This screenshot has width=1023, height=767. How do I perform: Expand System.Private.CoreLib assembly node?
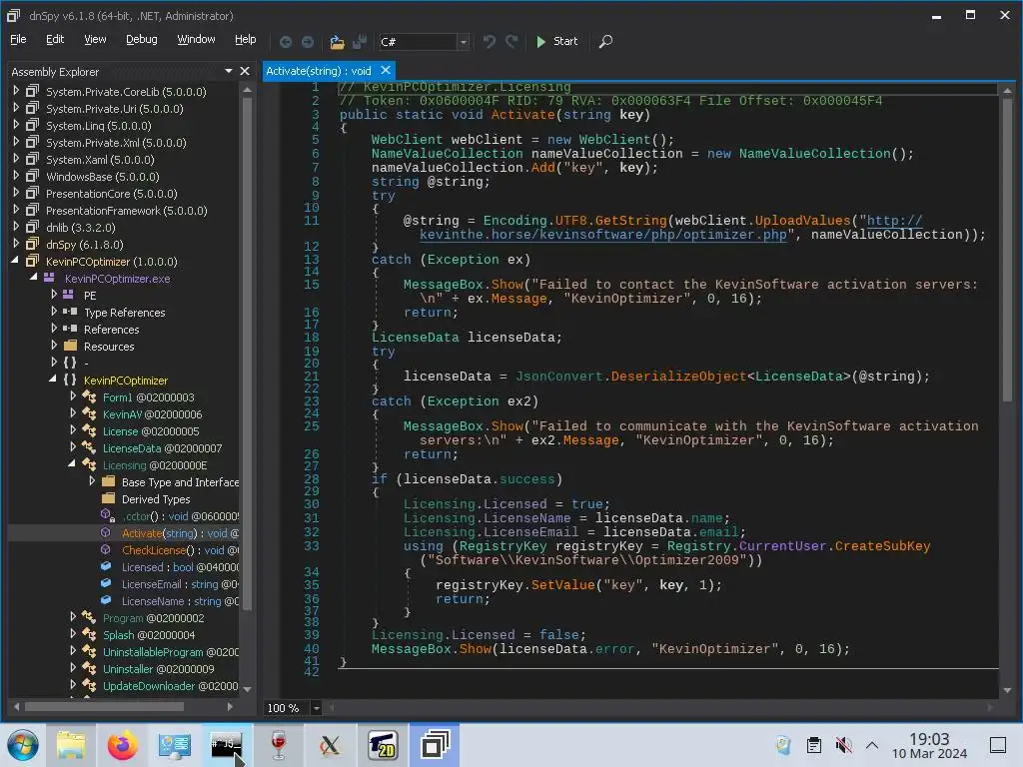click(x=16, y=91)
